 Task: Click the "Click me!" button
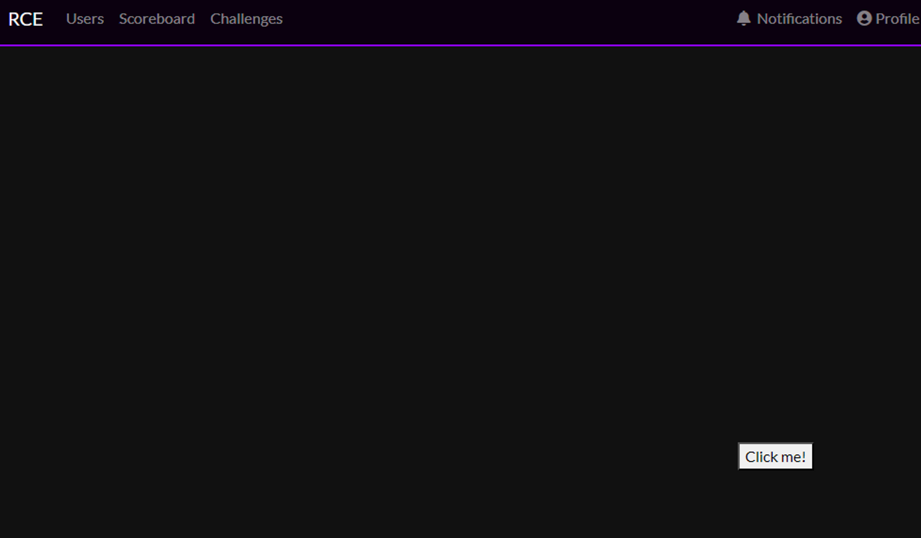pyautogui.click(x=775, y=456)
